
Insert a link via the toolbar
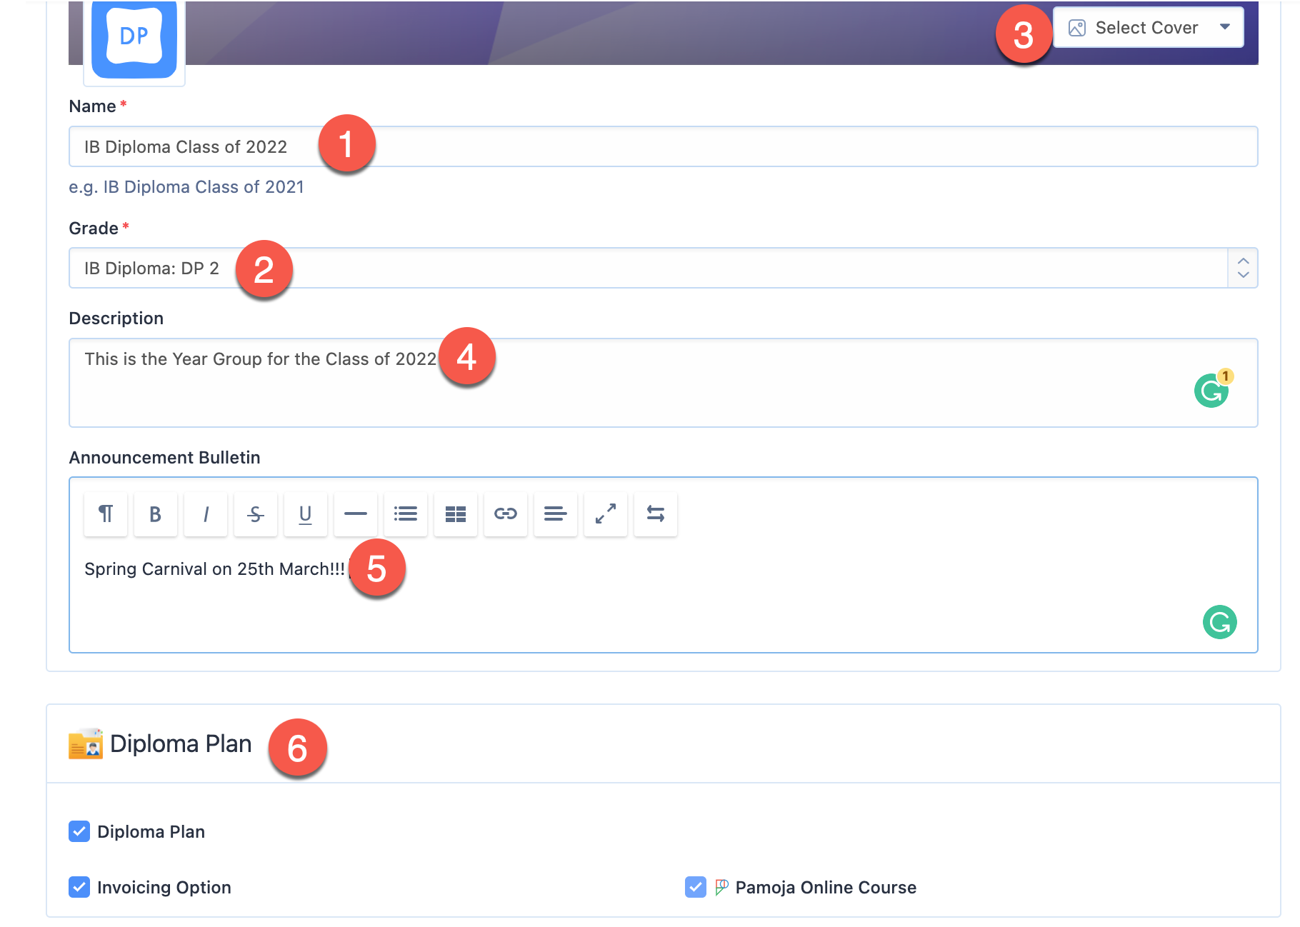[x=506, y=514]
